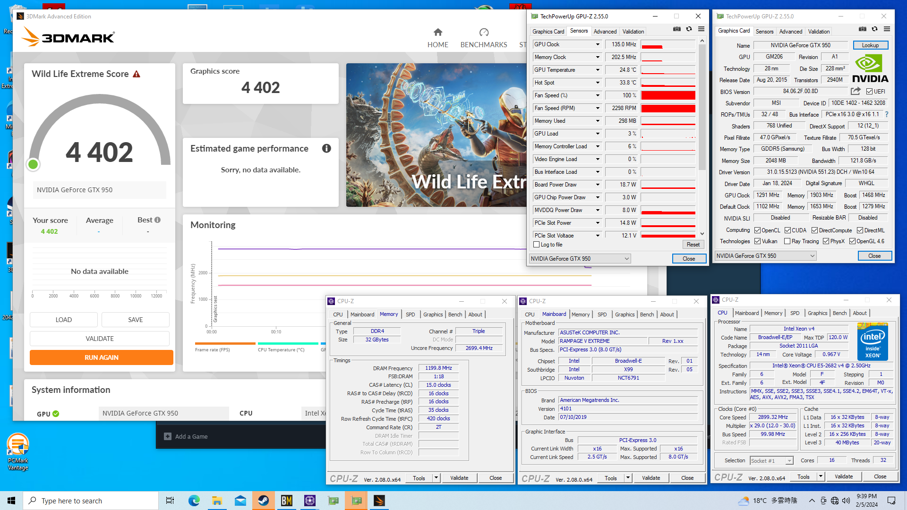The width and height of the screenshot is (907, 510).
Task: Open Bench tab in CPU-Z Mainboard window
Action: [x=647, y=314]
